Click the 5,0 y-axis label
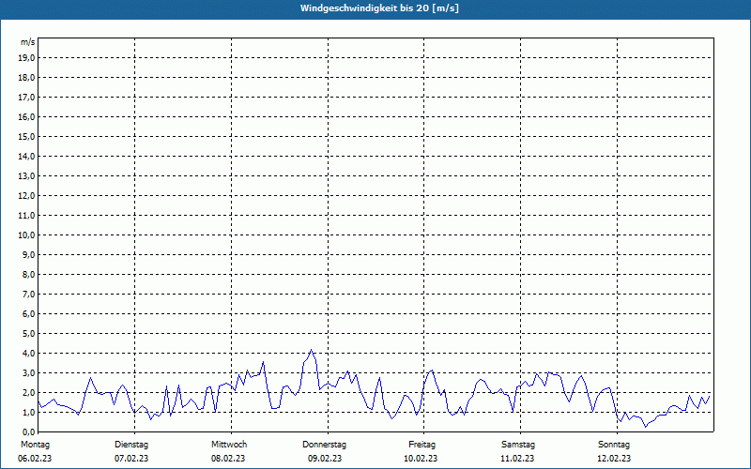Image resolution: width=751 pixels, height=469 pixels. coord(29,334)
